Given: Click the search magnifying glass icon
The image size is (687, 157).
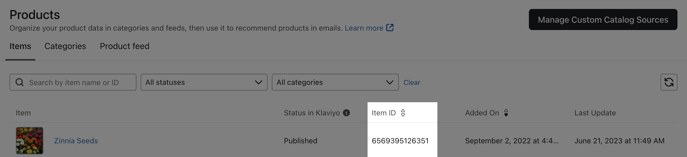Looking at the screenshot, I should (19, 82).
